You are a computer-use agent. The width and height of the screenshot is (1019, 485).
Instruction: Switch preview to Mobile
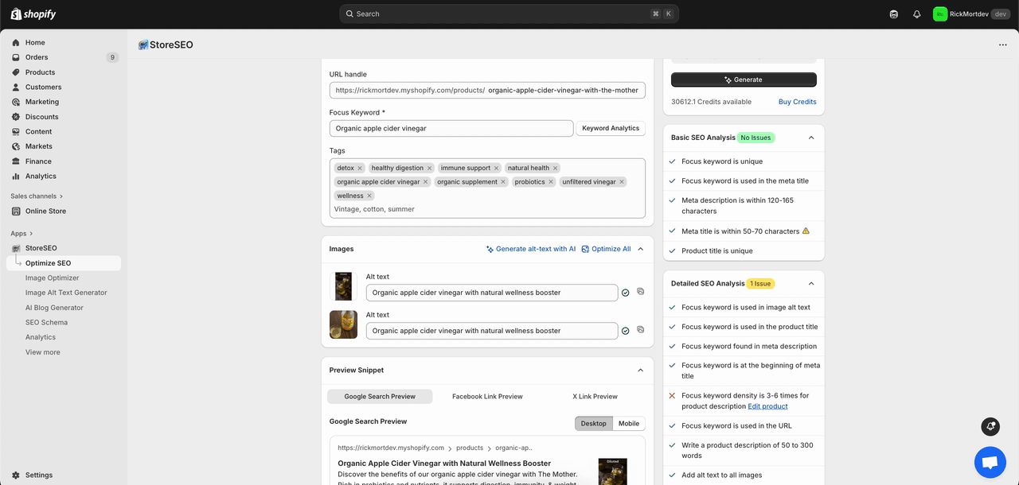click(629, 424)
